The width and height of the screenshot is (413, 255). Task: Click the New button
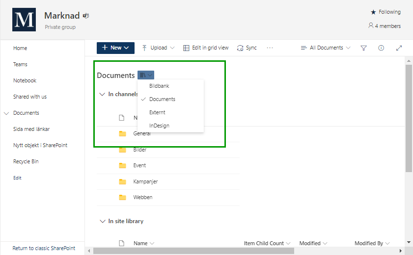(x=115, y=48)
